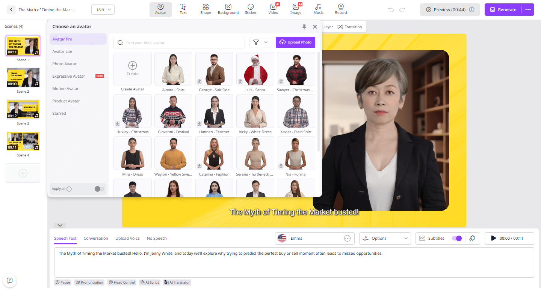541x290 pixels.
Task: Open the AI Video tool
Action: [273, 9]
